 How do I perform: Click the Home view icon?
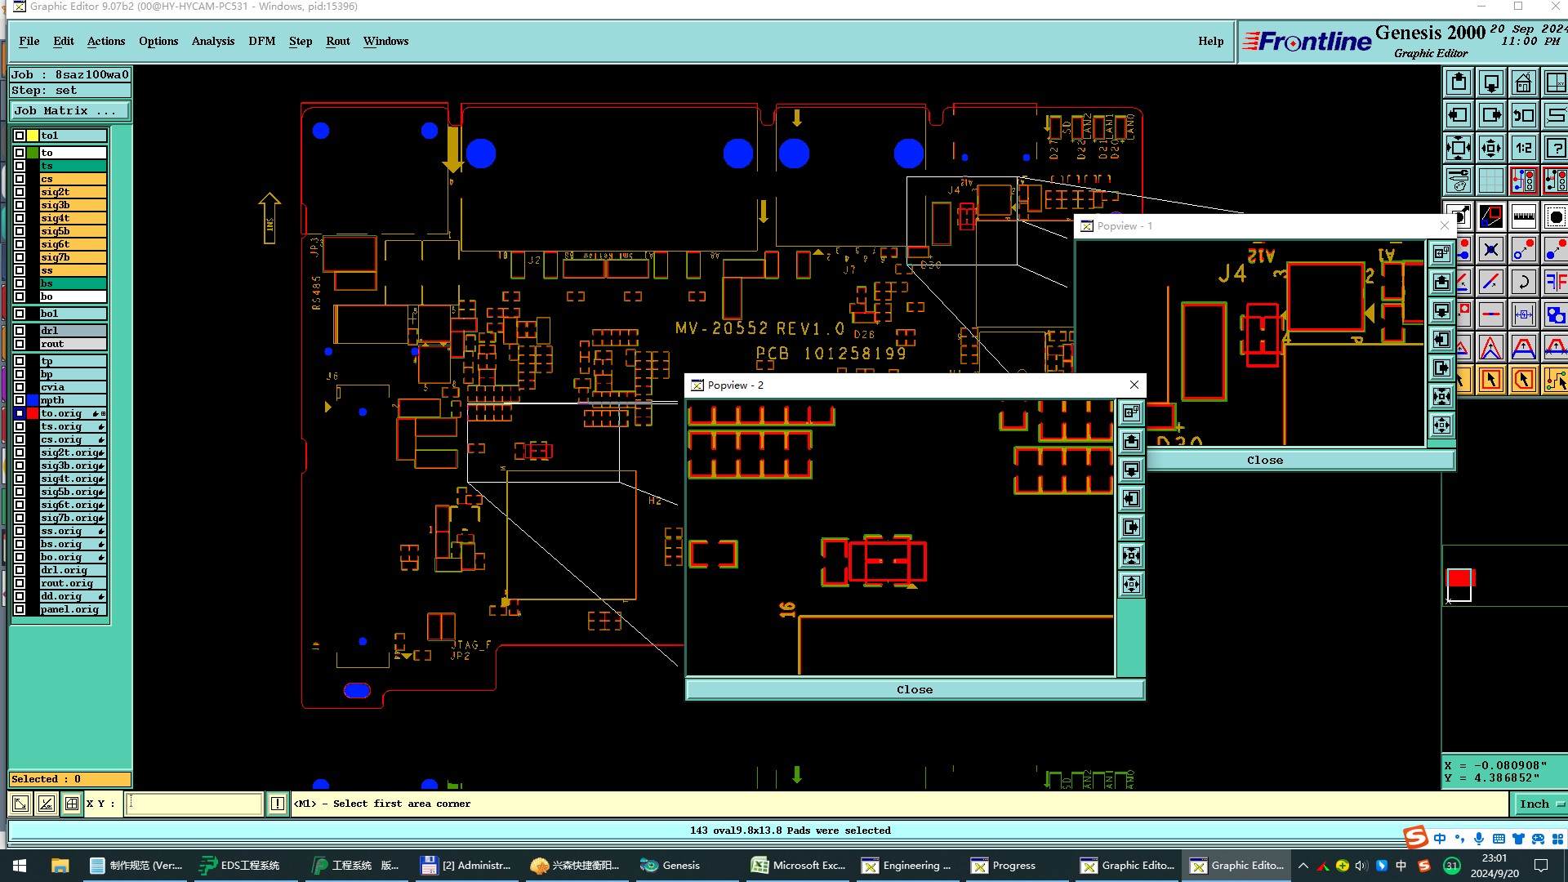1524,82
